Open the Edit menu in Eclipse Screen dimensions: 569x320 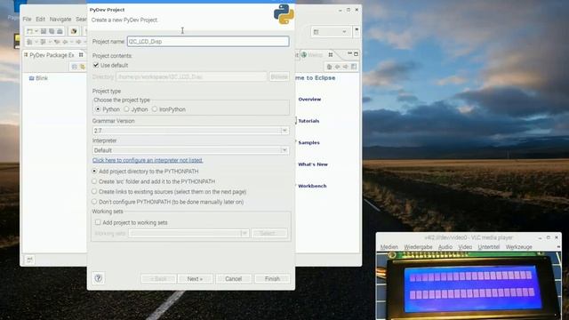pyautogui.click(x=40, y=20)
